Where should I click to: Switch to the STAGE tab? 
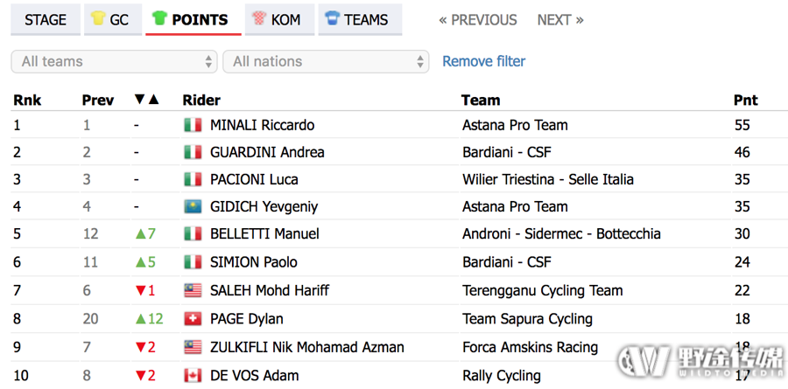(46, 19)
